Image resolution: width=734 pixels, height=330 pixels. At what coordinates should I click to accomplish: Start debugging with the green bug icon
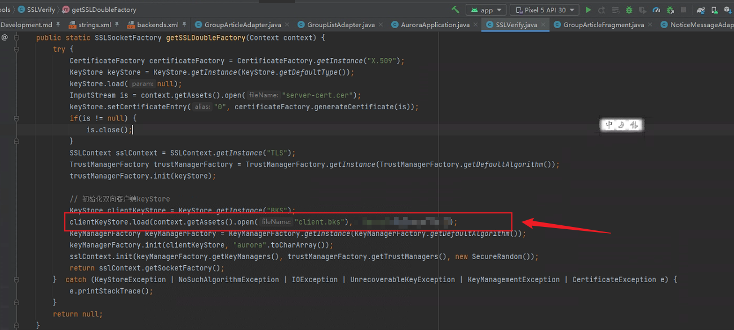pos(629,10)
